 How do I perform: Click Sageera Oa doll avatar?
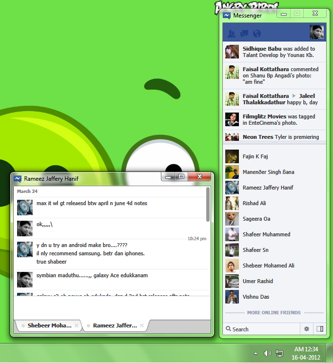(232, 219)
